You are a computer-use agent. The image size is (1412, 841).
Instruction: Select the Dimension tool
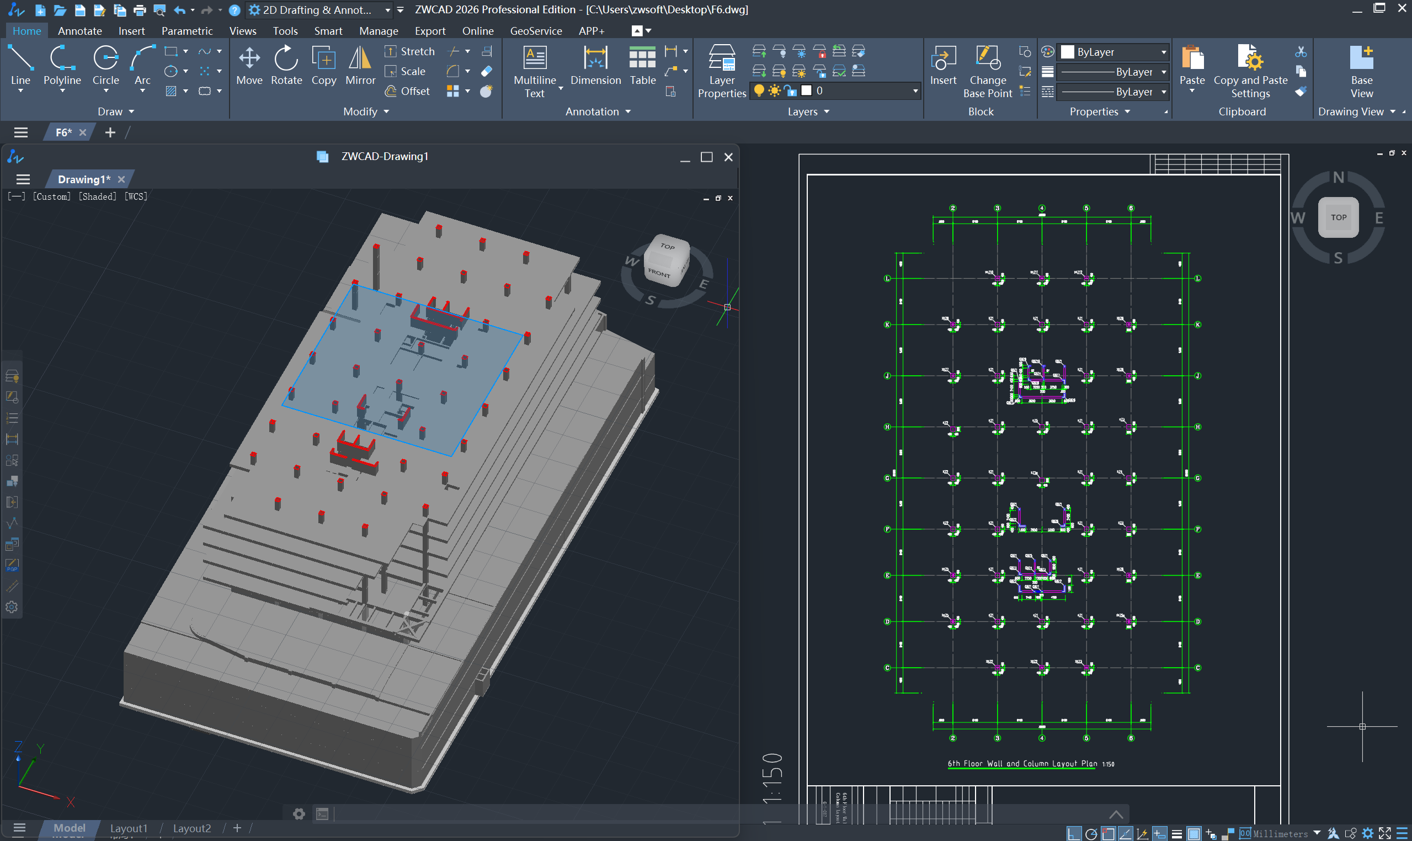(x=595, y=65)
